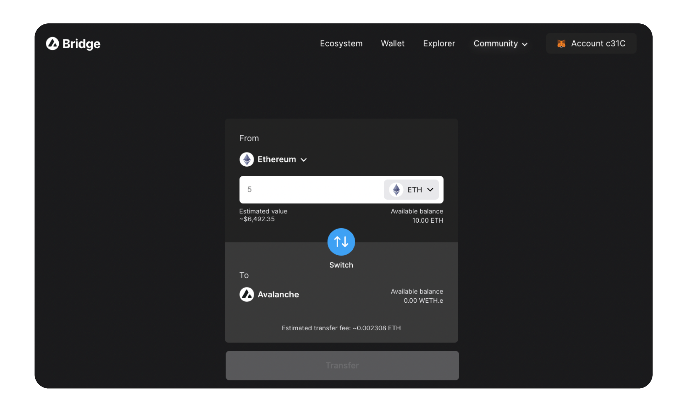Toggle the Switch control to swap networks

[341, 242]
